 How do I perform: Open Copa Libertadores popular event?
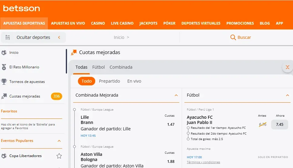(x=25, y=156)
